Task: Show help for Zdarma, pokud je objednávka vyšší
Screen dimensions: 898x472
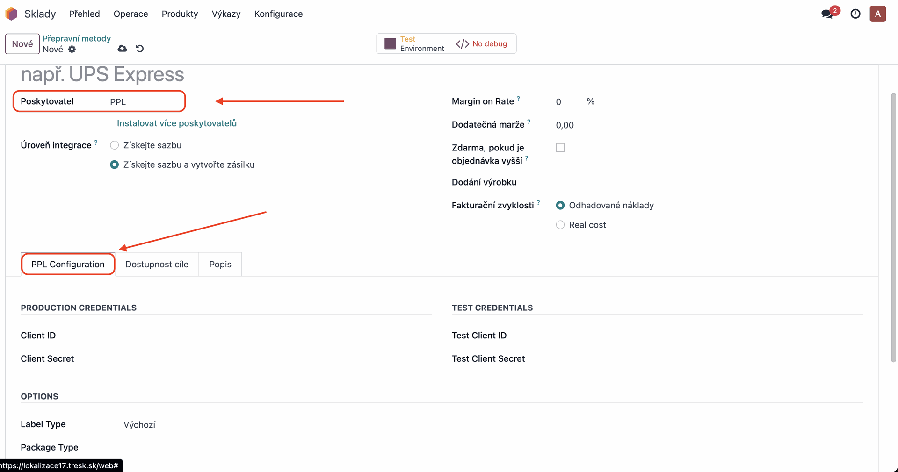Action: [x=527, y=158]
